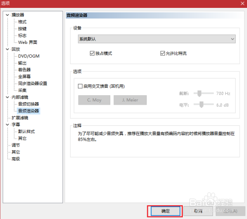This screenshot has width=247, height=219.
Task: Click the 取消 button
Action: (x=198, y=211)
